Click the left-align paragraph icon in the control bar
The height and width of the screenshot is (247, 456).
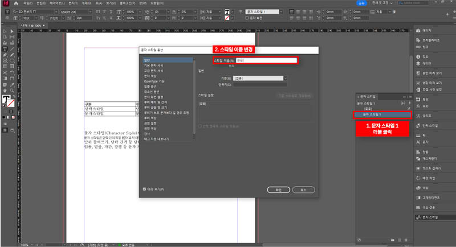[292, 11]
